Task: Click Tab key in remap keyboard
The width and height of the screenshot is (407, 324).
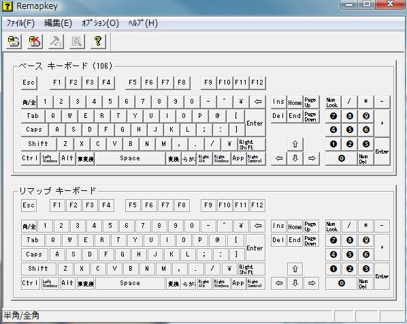Action: pyautogui.click(x=33, y=240)
